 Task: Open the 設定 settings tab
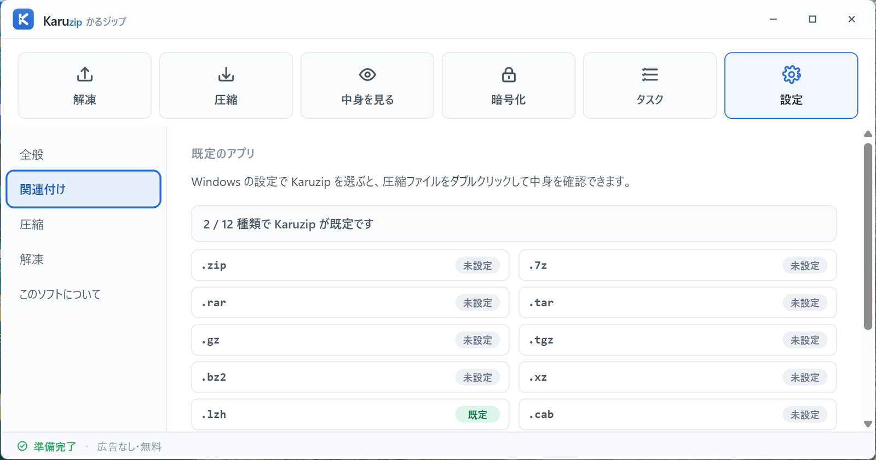coord(791,85)
